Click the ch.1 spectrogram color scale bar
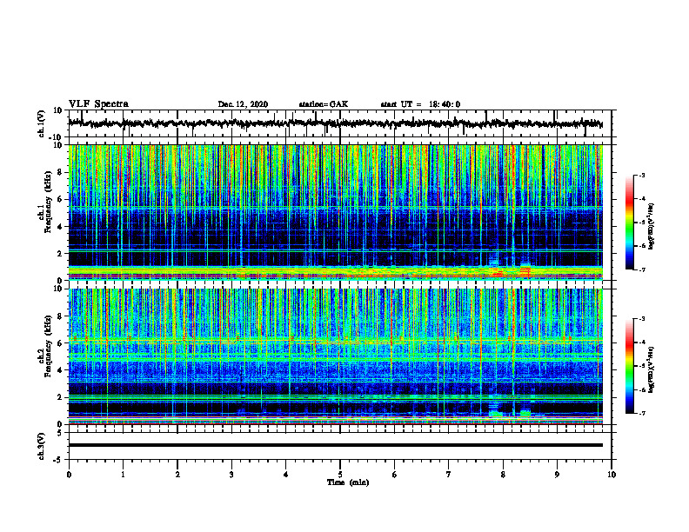 (629, 223)
